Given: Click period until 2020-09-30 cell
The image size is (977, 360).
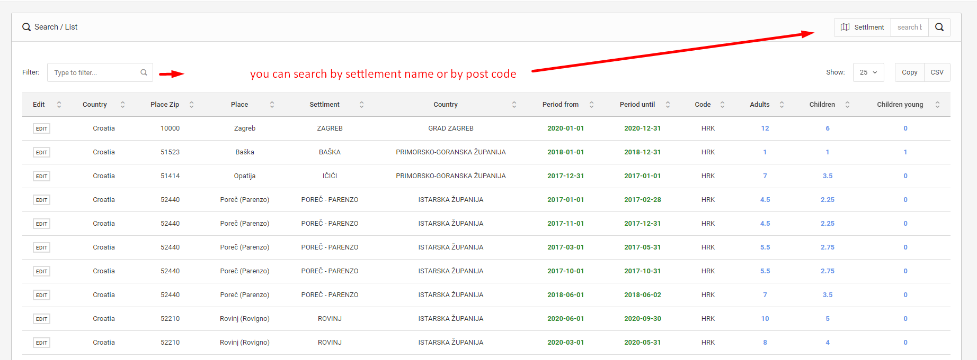Looking at the screenshot, I should pyautogui.click(x=643, y=319).
